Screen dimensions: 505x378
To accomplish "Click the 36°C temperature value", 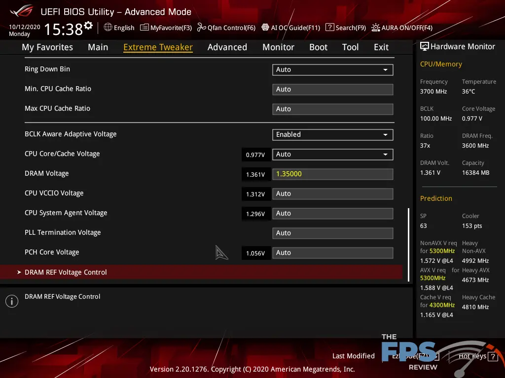I will [469, 92].
